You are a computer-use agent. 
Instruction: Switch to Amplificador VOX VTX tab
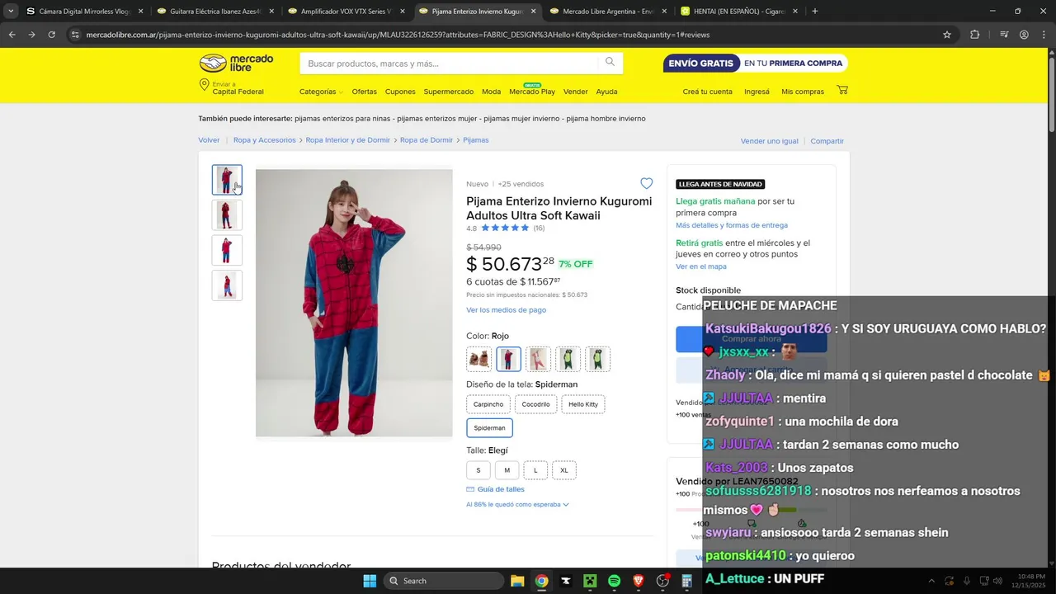pyautogui.click(x=345, y=12)
